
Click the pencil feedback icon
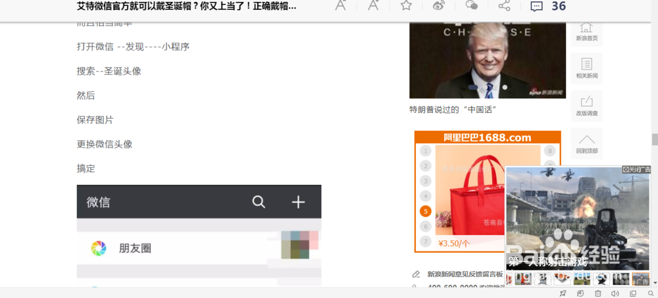pos(416,274)
